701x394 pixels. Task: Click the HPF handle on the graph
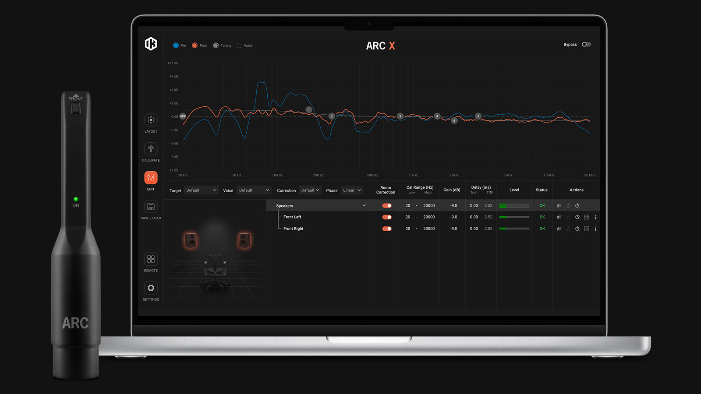tap(183, 116)
